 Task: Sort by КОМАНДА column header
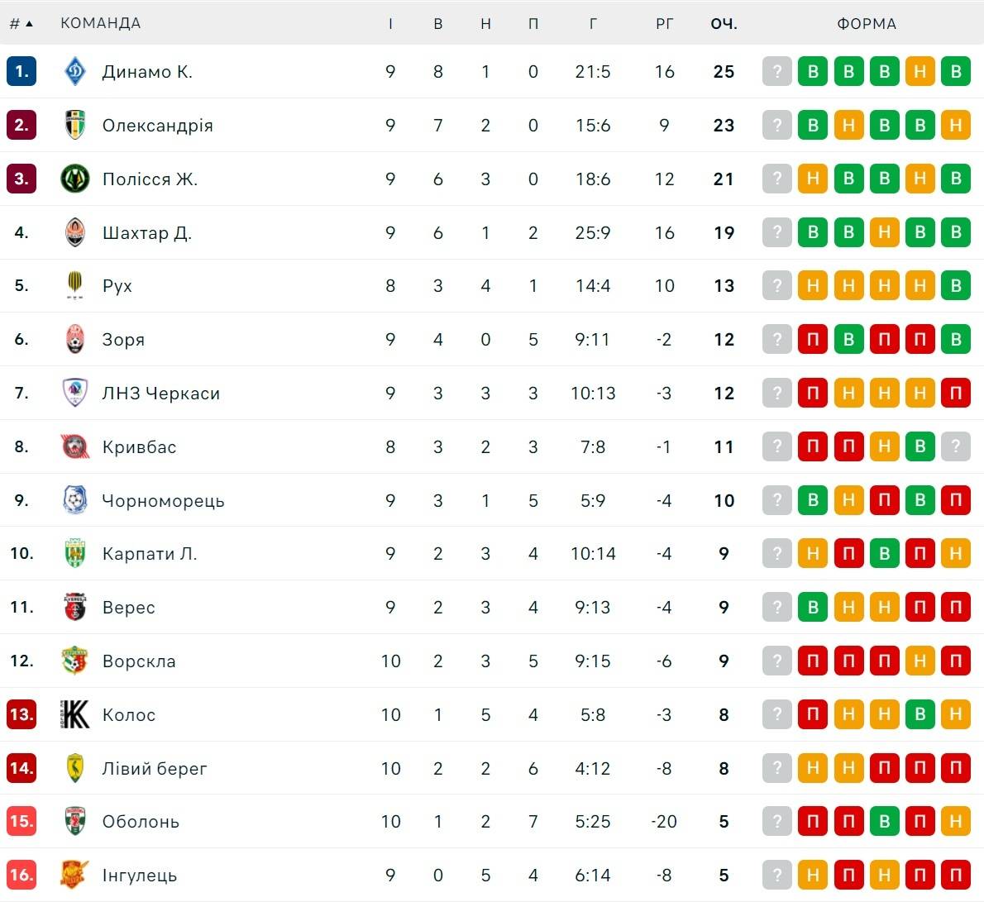100,23
